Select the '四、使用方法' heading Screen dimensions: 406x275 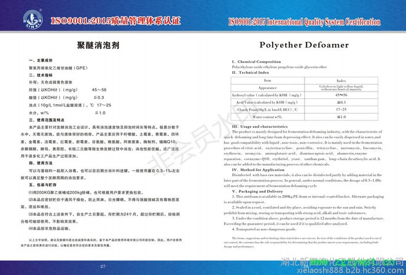(41, 163)
